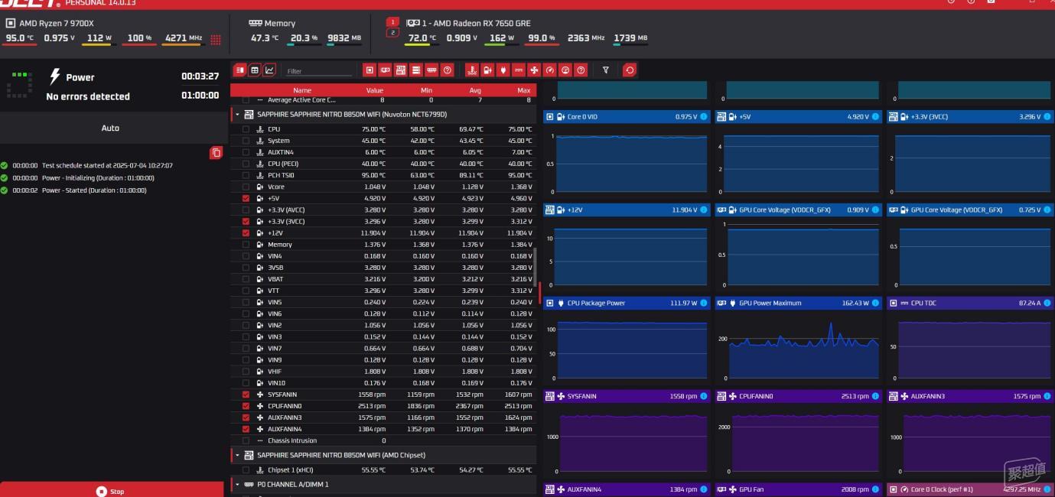This screenshot has height=497, width=1055.
Task: Toggle storage sensors filter icon
Action: 416,70
